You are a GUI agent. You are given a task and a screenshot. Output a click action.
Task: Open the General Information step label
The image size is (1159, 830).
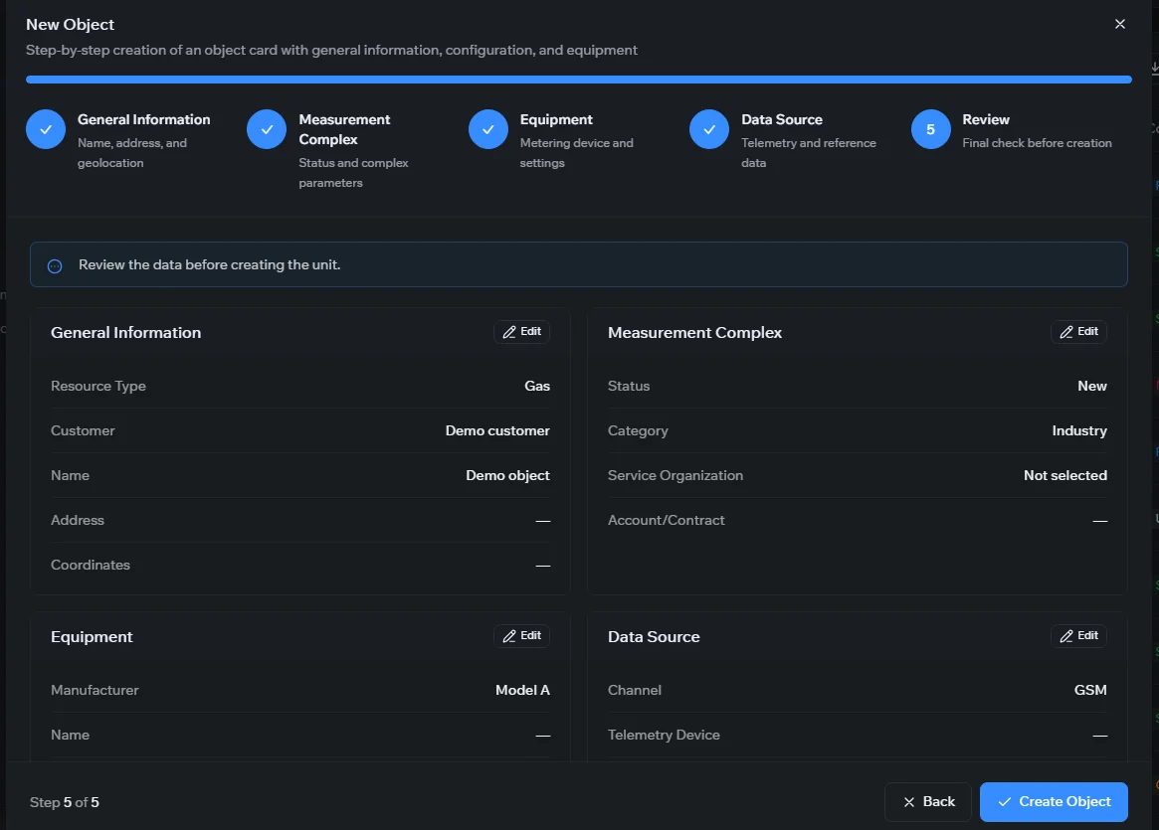pos(144,119)
